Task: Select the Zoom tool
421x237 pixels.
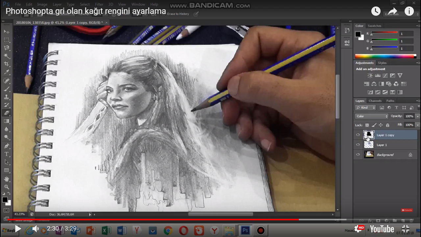Action: (7, 187)
